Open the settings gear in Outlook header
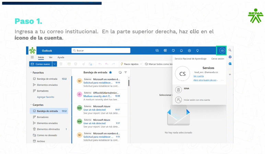 (189, 51)
